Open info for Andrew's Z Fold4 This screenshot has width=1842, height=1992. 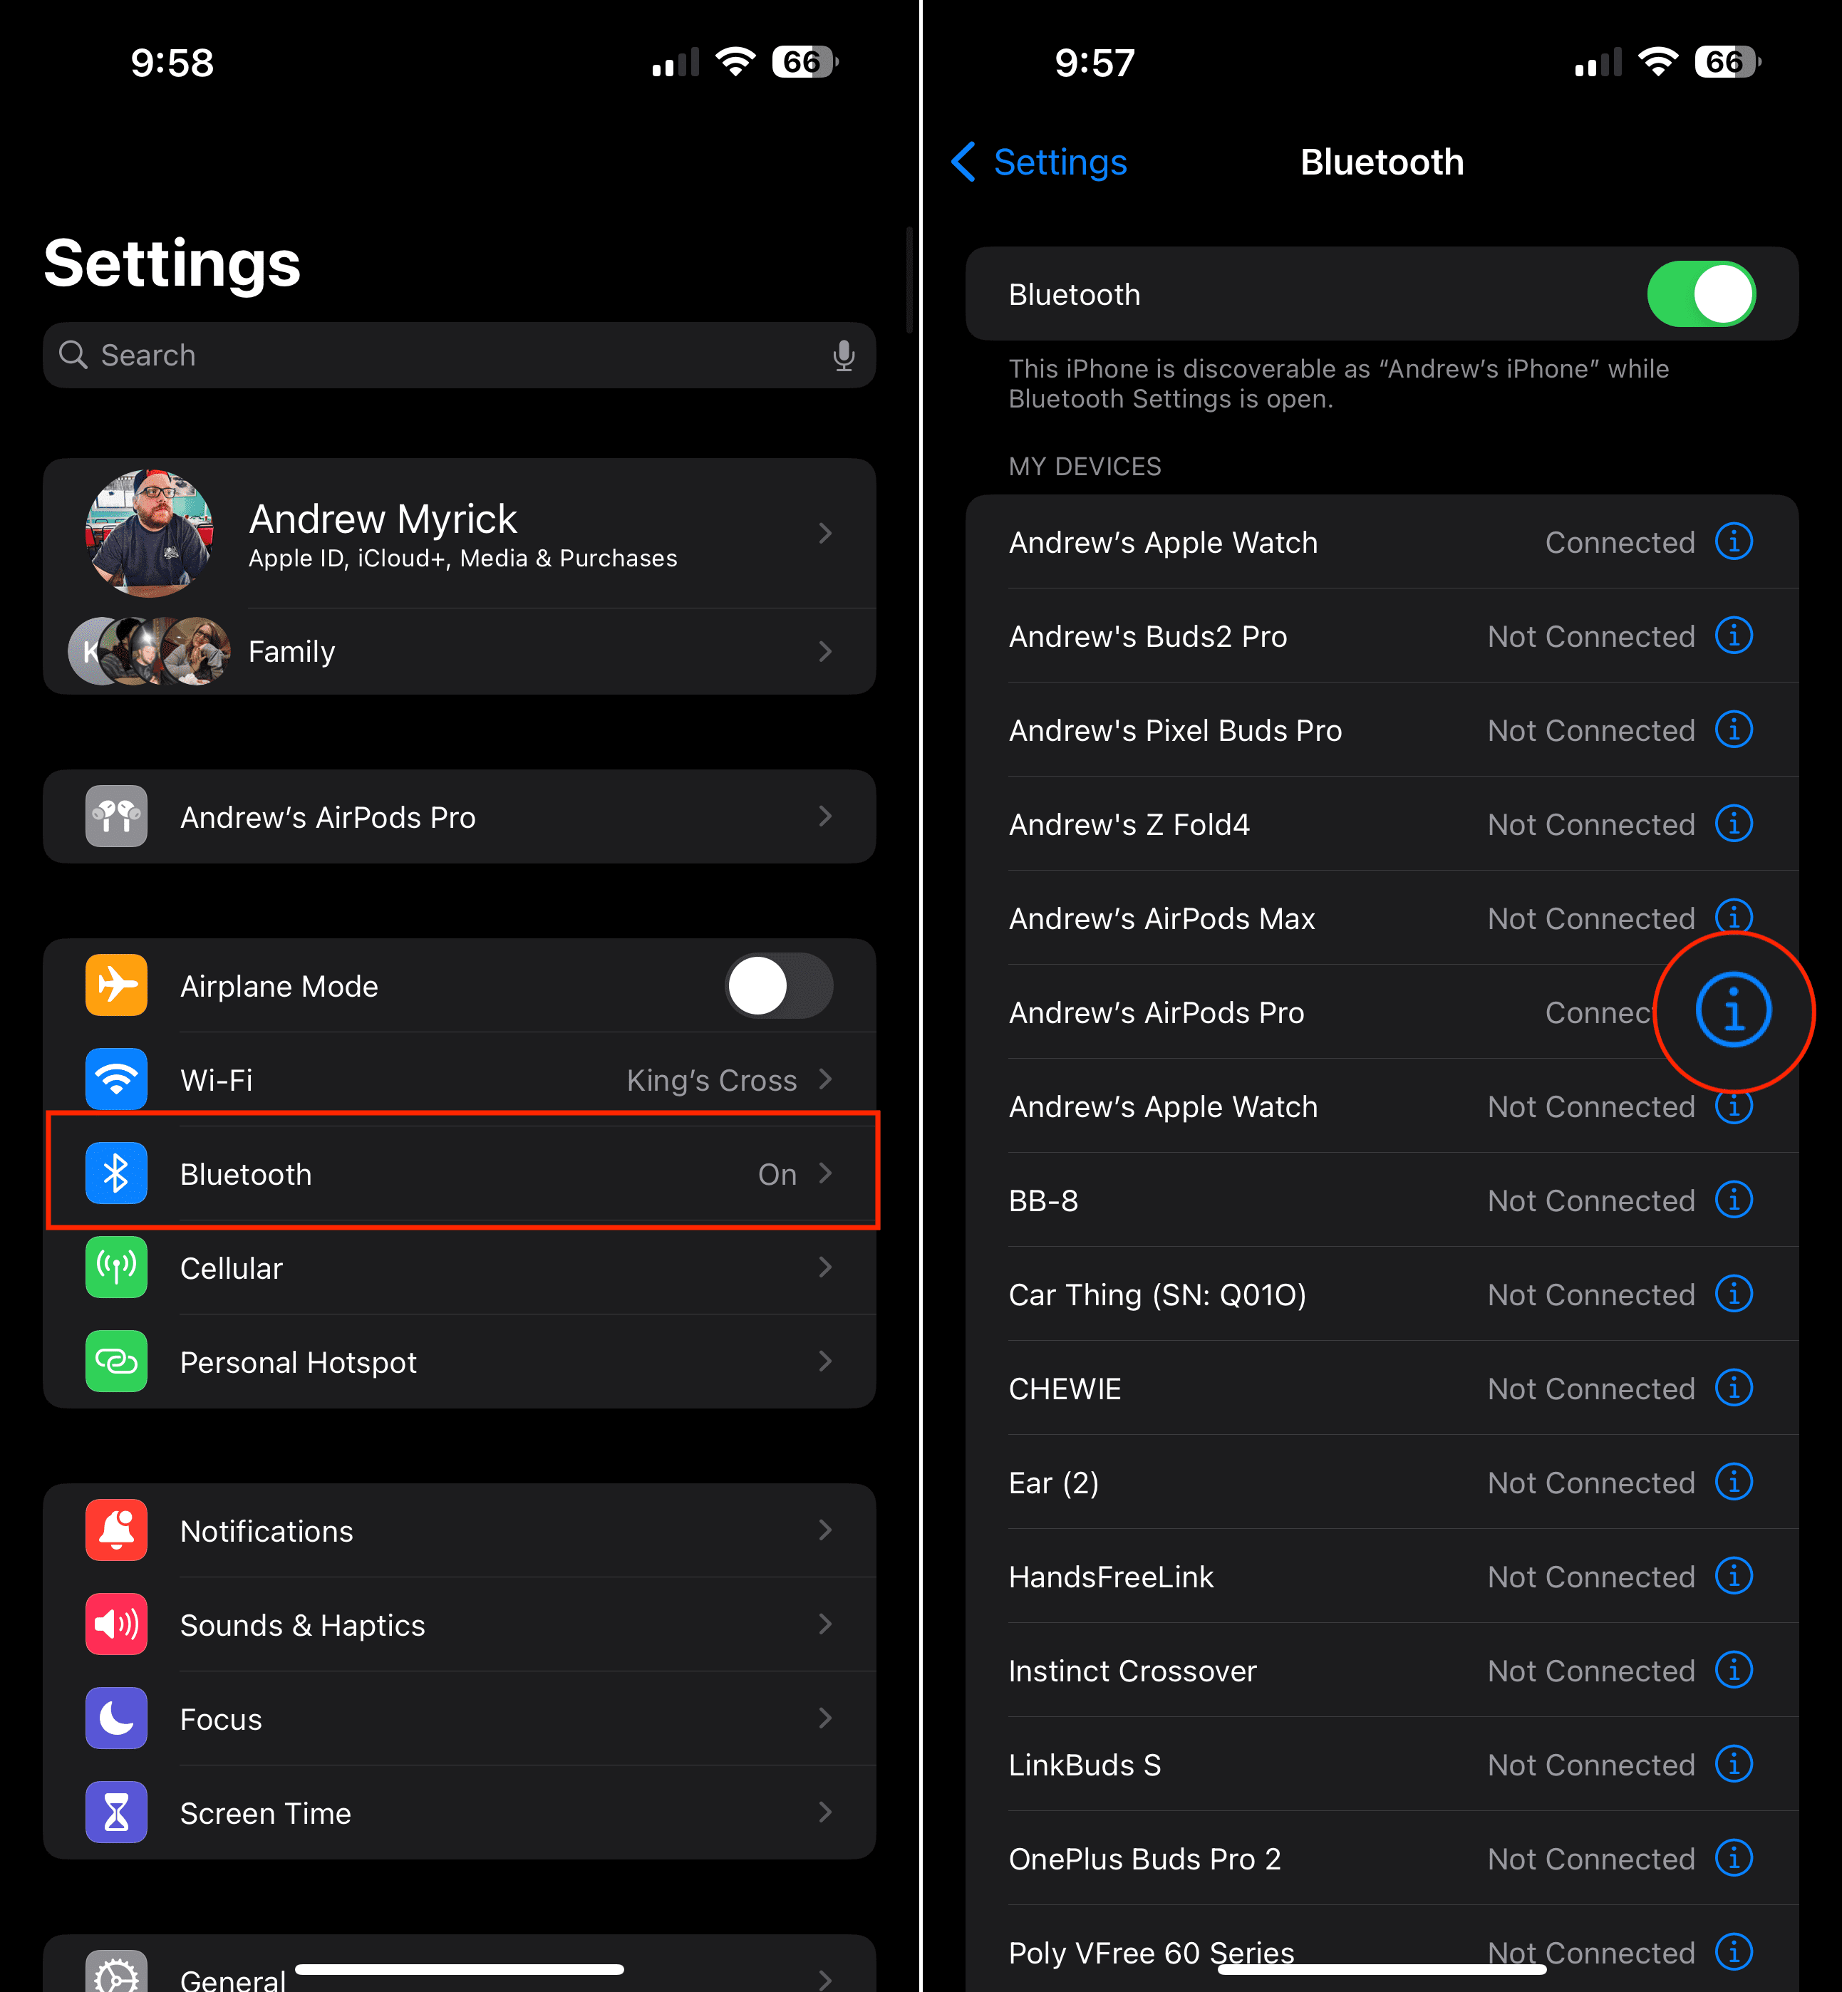[1734, 823]
